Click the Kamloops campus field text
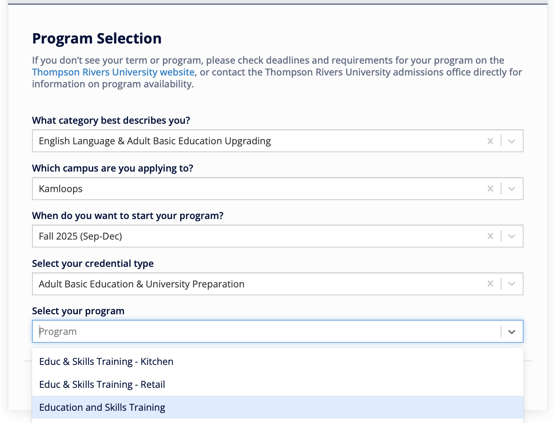The height and width of the screenshot is (423, 554). [x=60, y=189]
